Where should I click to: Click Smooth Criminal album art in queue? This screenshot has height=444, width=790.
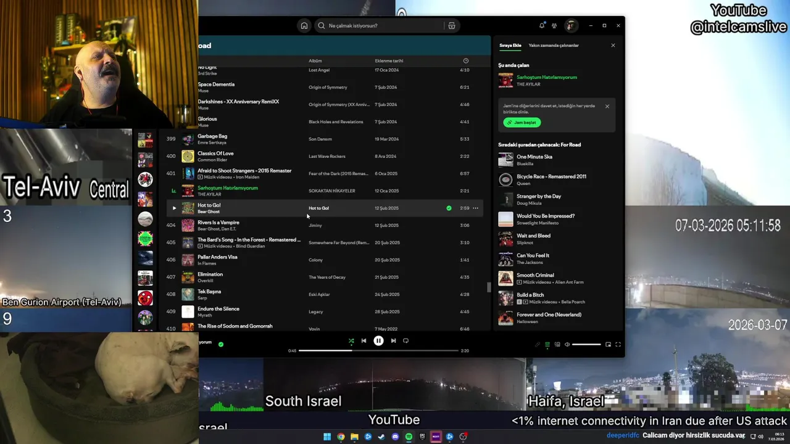pos(505,278)
